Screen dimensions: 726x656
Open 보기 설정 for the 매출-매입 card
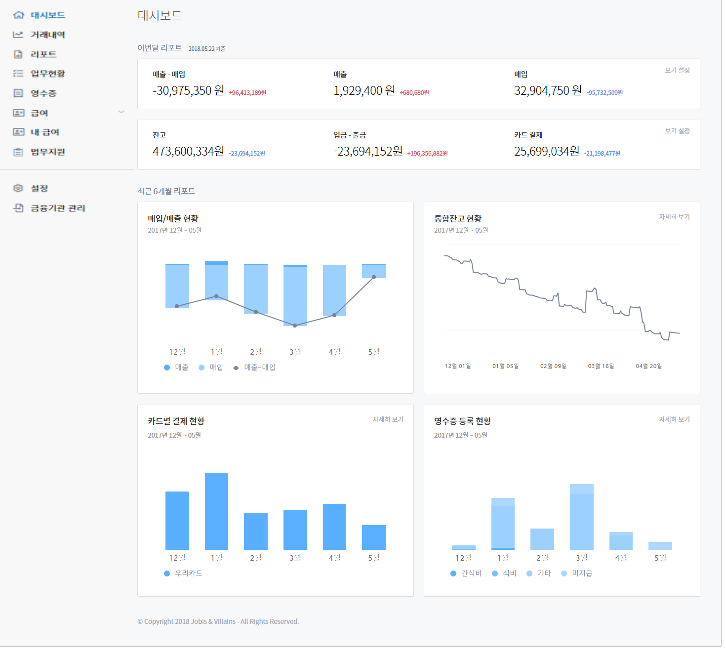[x=677, y=70]
